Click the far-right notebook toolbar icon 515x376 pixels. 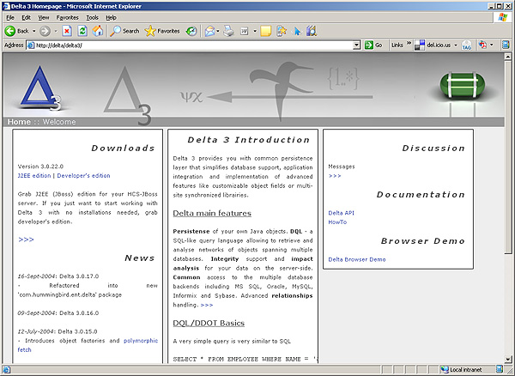click(506, 45)
